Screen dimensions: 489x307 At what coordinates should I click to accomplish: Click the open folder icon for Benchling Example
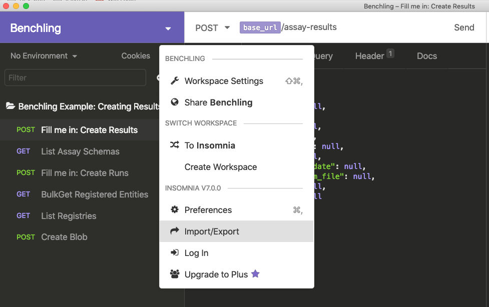(11, 106)
